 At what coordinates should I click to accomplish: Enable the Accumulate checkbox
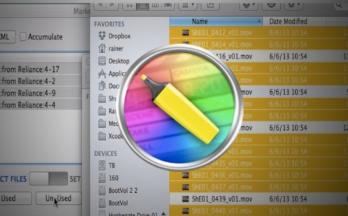pyautogui.click(x=23, y=37)
